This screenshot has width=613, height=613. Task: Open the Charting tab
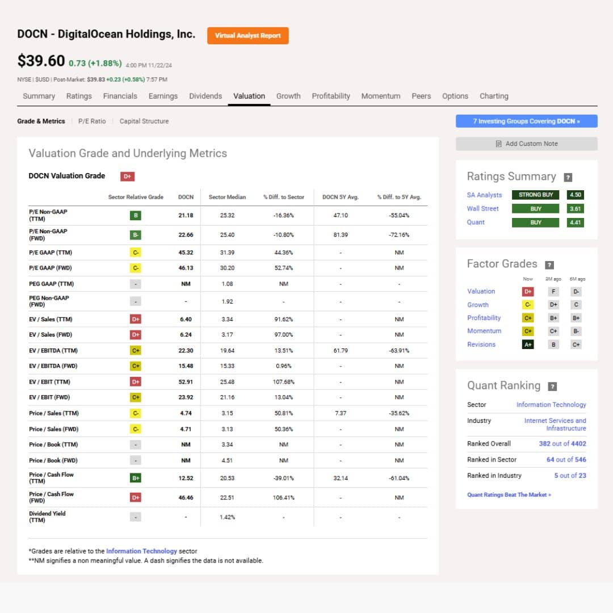(x=494, y=96)
